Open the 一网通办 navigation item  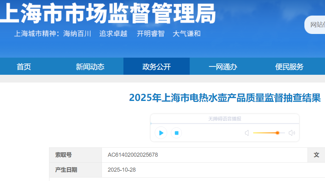(223, 66)
